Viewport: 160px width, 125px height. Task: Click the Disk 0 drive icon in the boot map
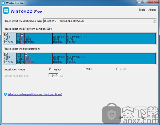(x=6, y=54)
